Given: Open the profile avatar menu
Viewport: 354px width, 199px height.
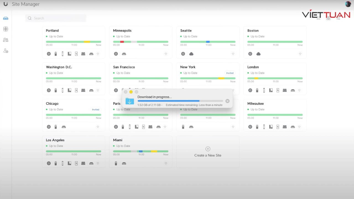Looking at the screenshot, I should tap(348, 4).
